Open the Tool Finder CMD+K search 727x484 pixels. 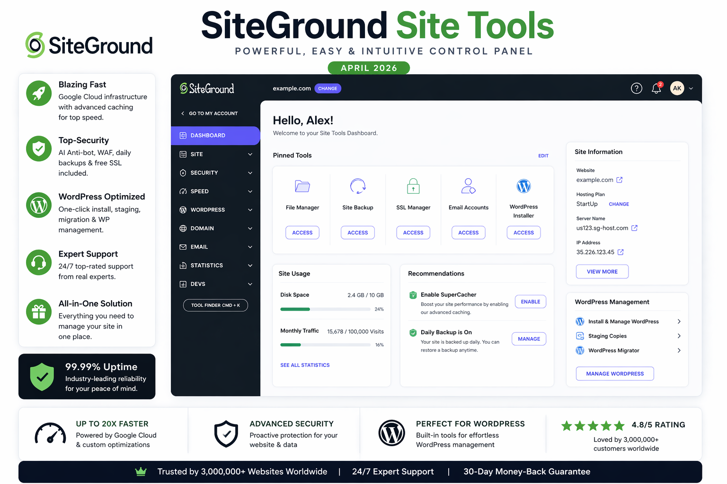[x=215, y=305]
